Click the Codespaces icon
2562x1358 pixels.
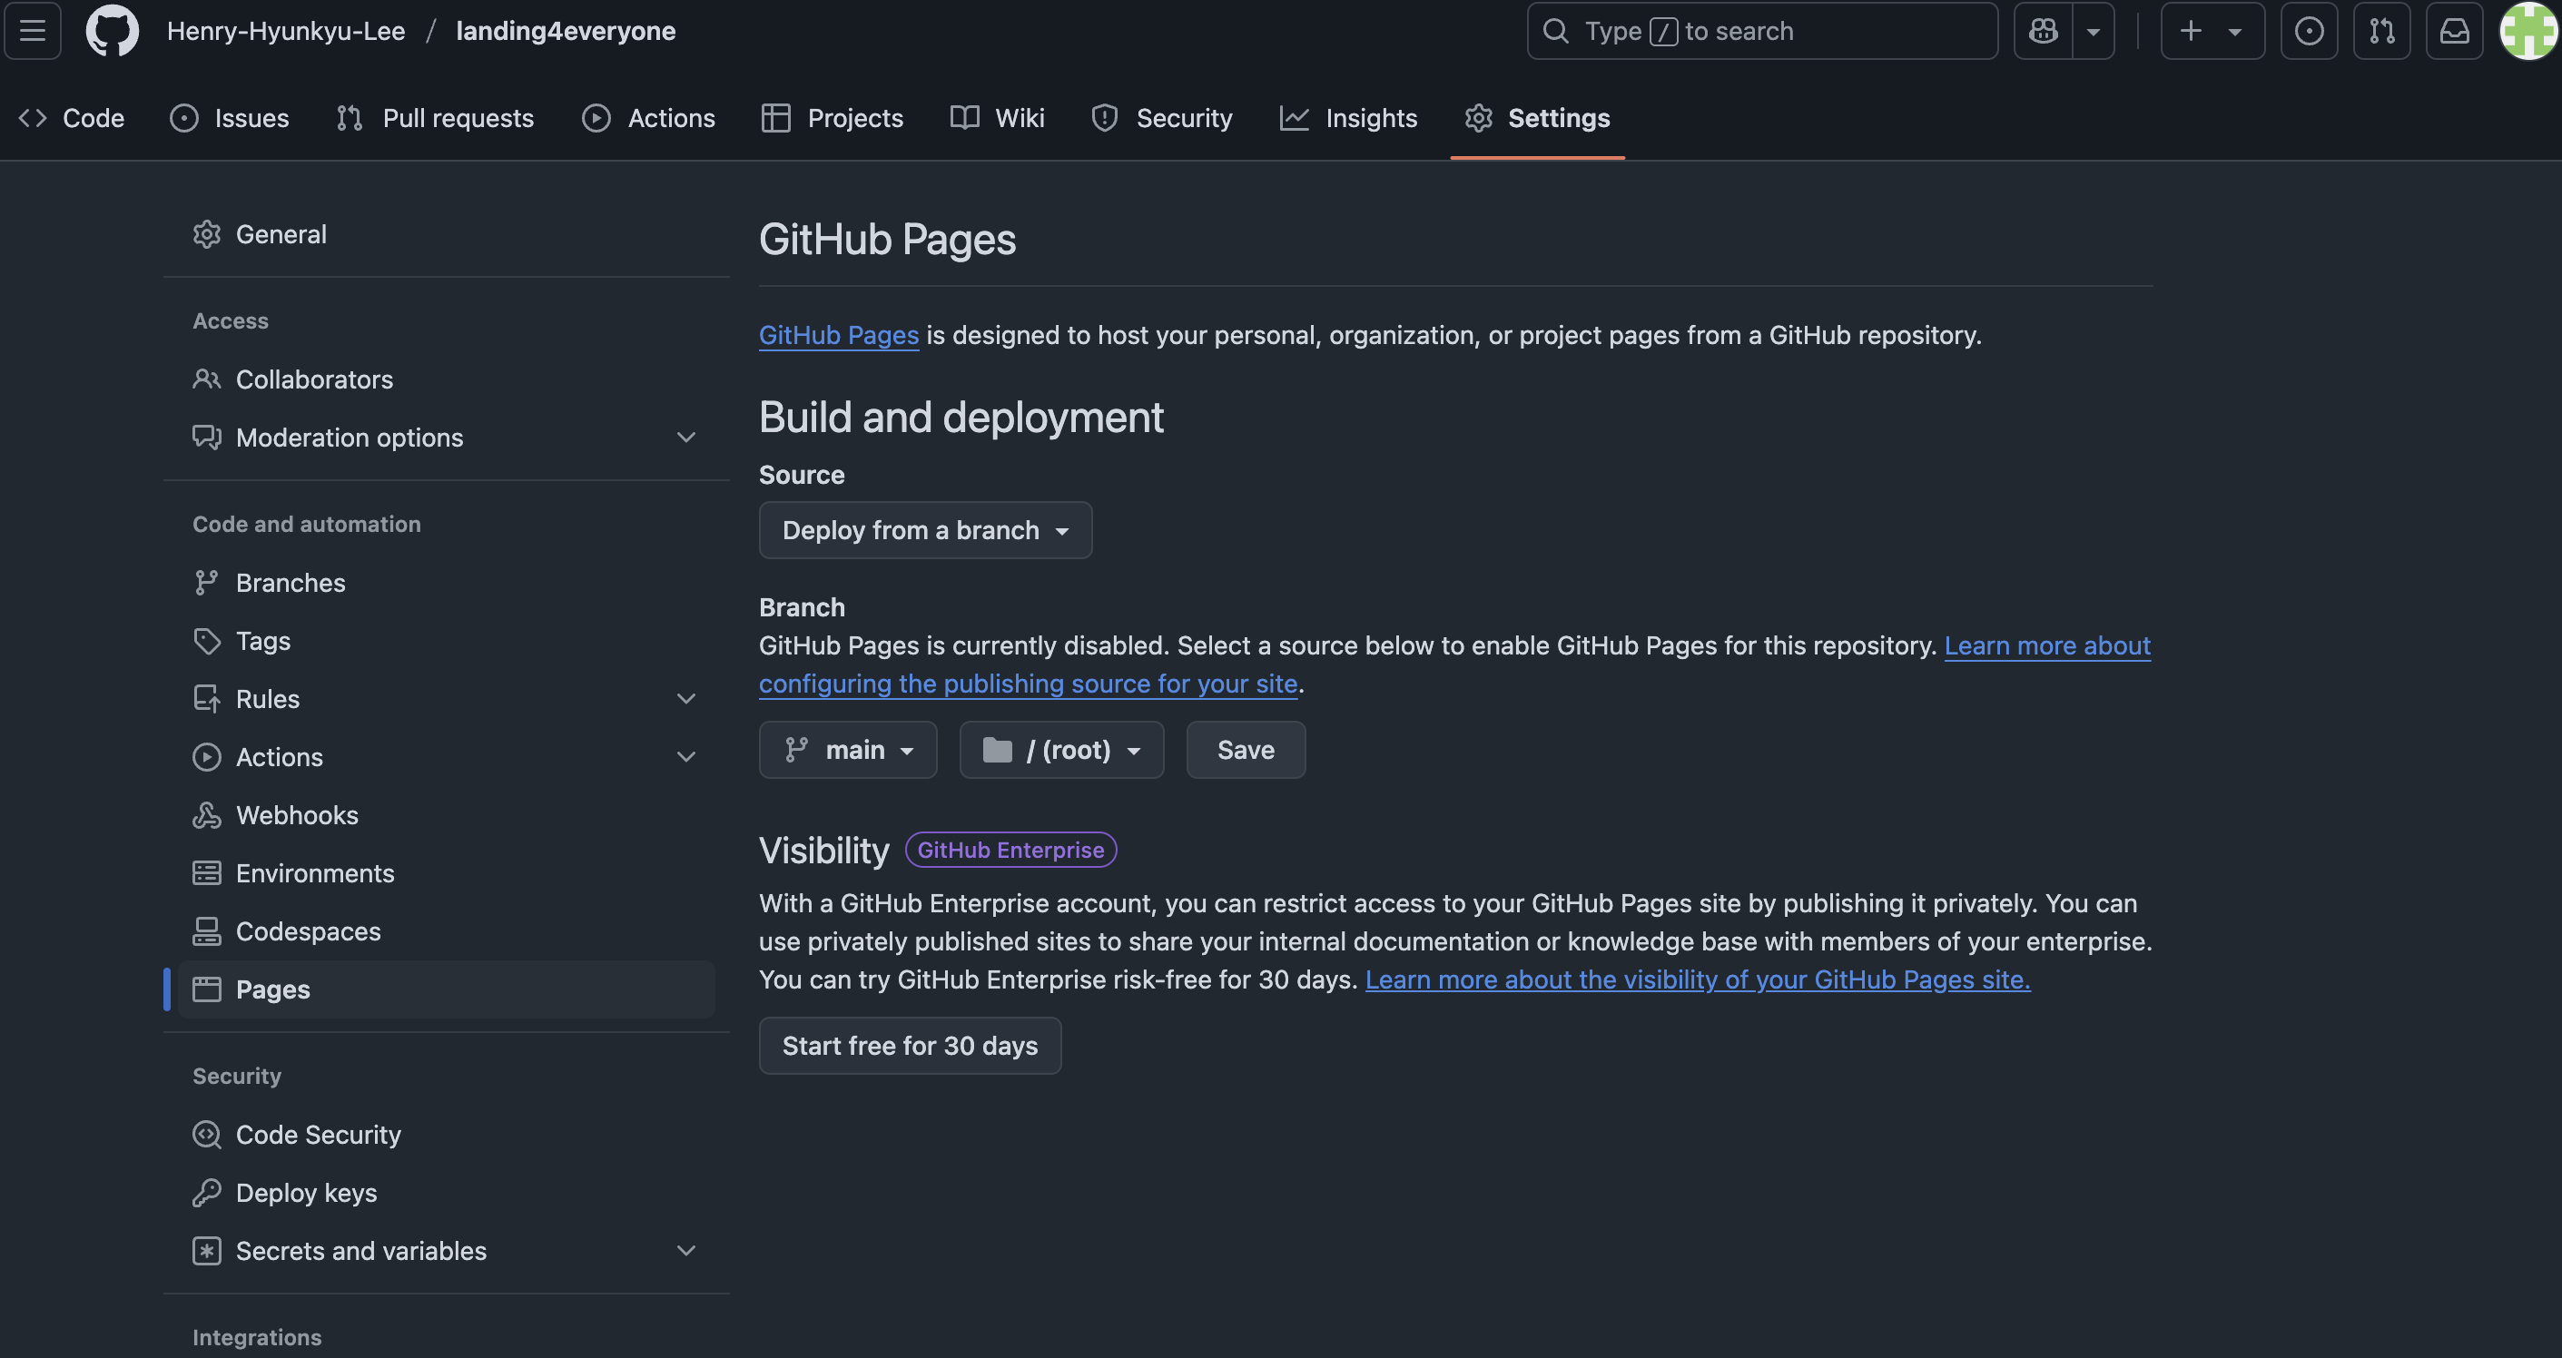[207, 931]
